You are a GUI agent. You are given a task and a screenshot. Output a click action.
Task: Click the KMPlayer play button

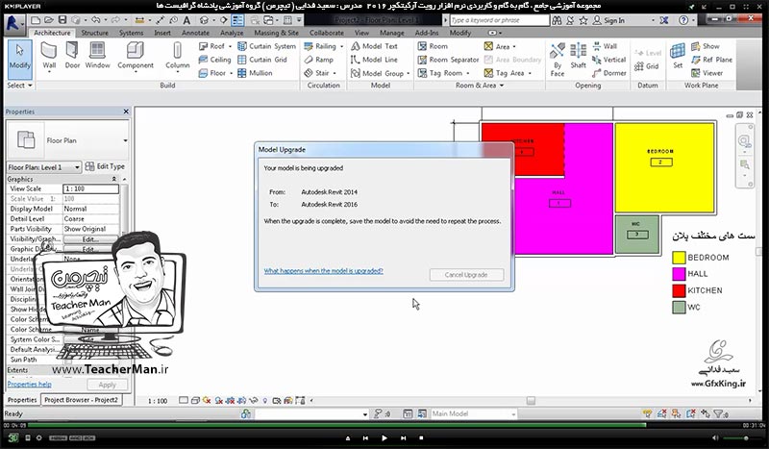[384, 438]
